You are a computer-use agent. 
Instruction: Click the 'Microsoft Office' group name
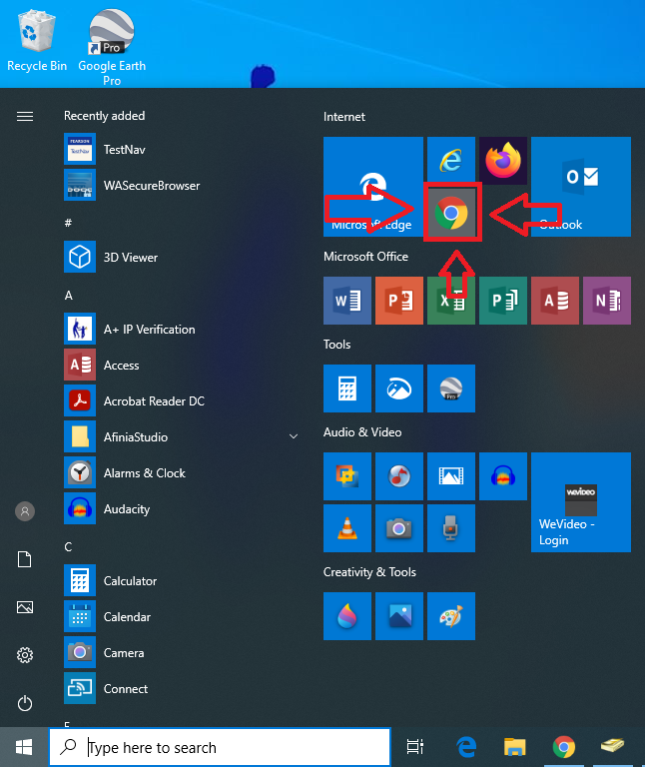(x=365, y=257)
